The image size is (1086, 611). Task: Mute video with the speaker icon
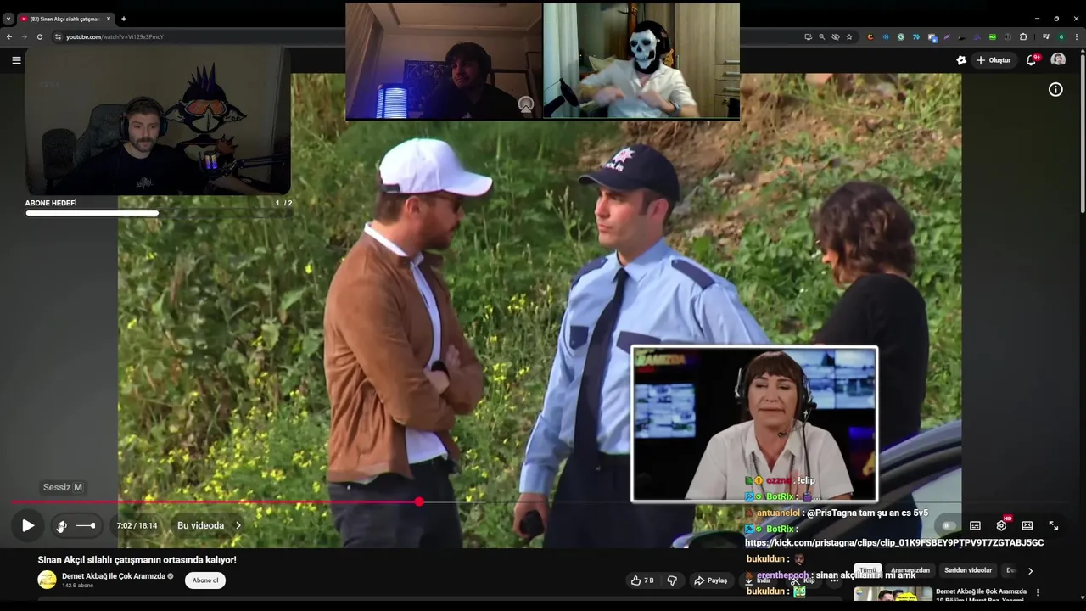click(x=61, y=526)
